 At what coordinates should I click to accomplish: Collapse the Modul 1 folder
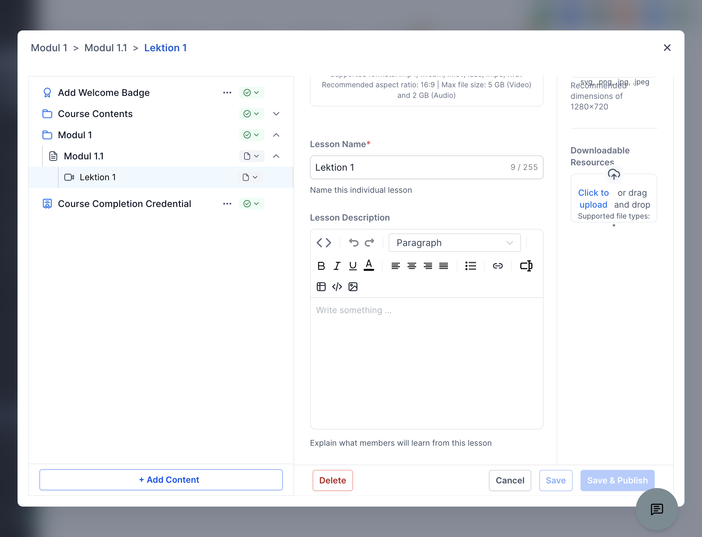(x=276, y=135)
